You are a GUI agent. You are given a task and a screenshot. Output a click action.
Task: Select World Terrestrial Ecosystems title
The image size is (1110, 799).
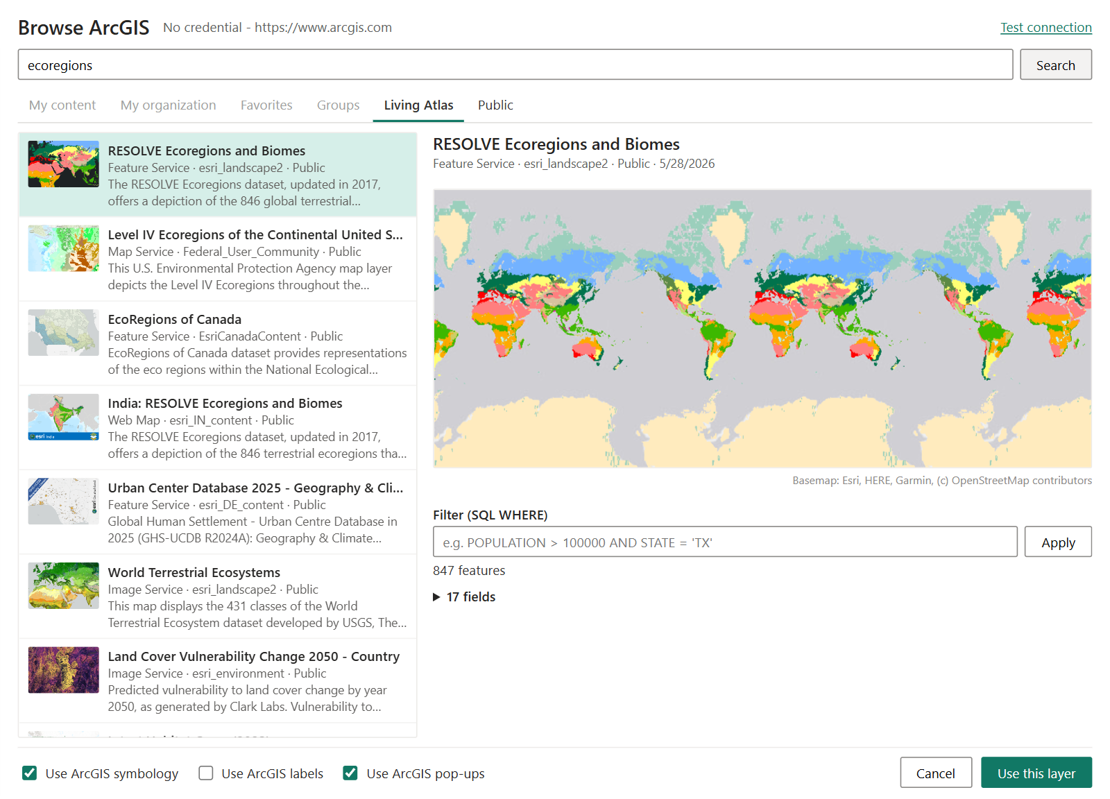[x=194, y=573]
